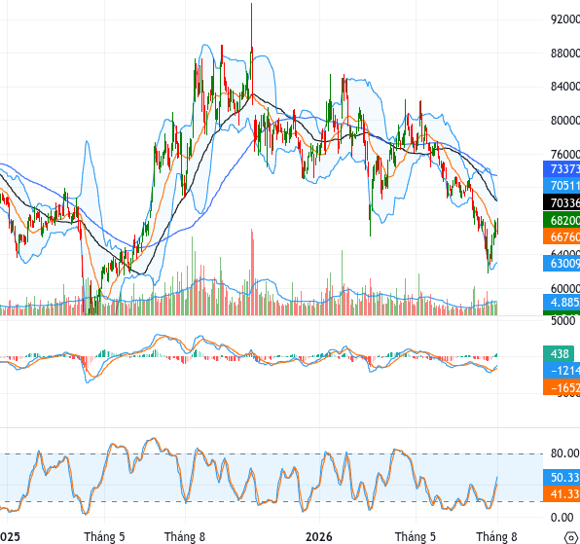
Task: Click the 88000 price axis tick
Action: point(565,53)
